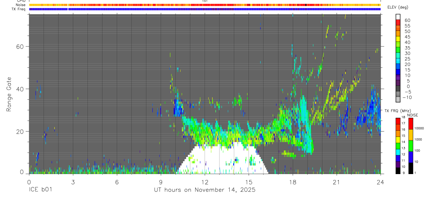Click x-axis tick label '9'
428x197 pixels.
point(161,182)
